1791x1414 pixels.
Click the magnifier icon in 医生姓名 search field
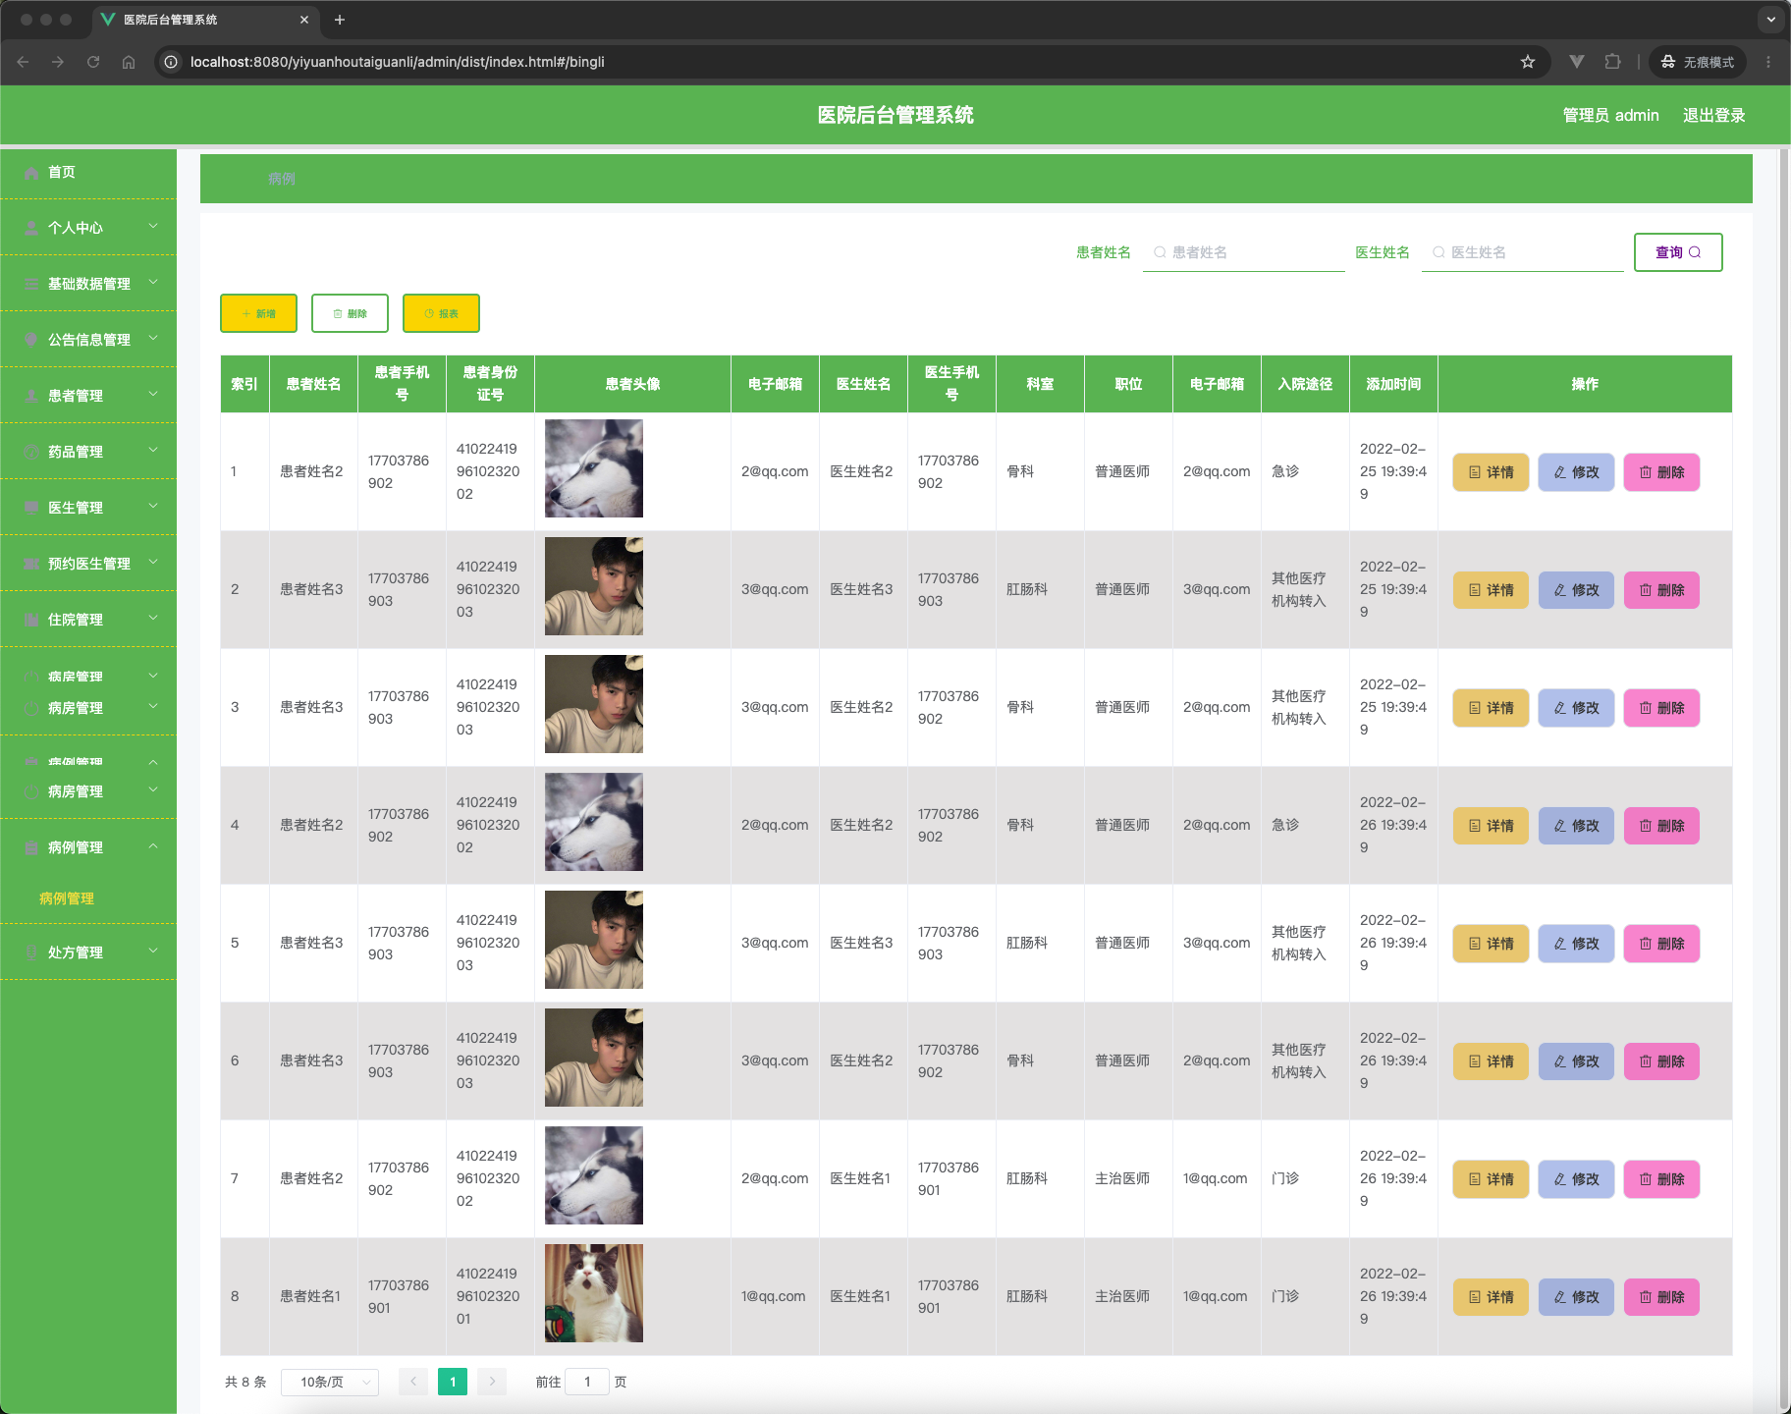(1438, 252)
